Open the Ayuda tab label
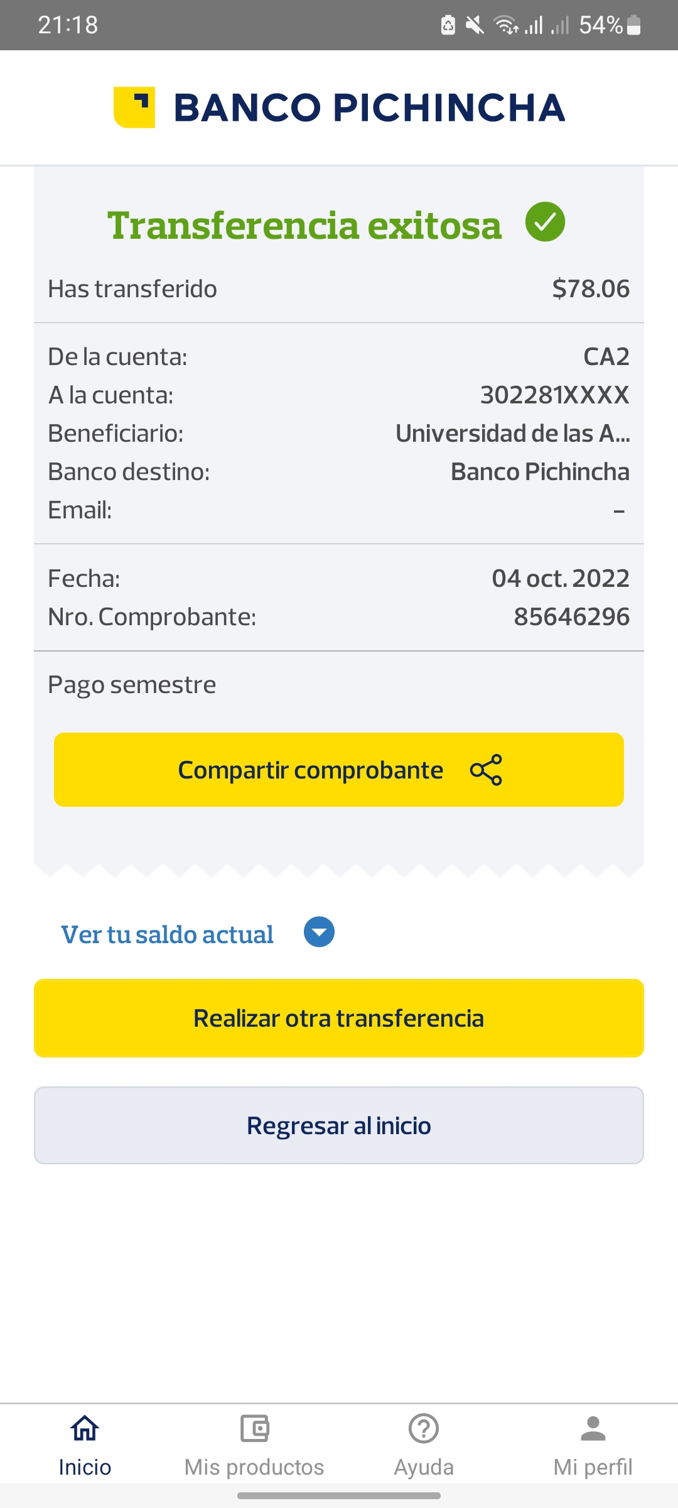Viewport: 678px width, 1508px height. coord(424,1467)
